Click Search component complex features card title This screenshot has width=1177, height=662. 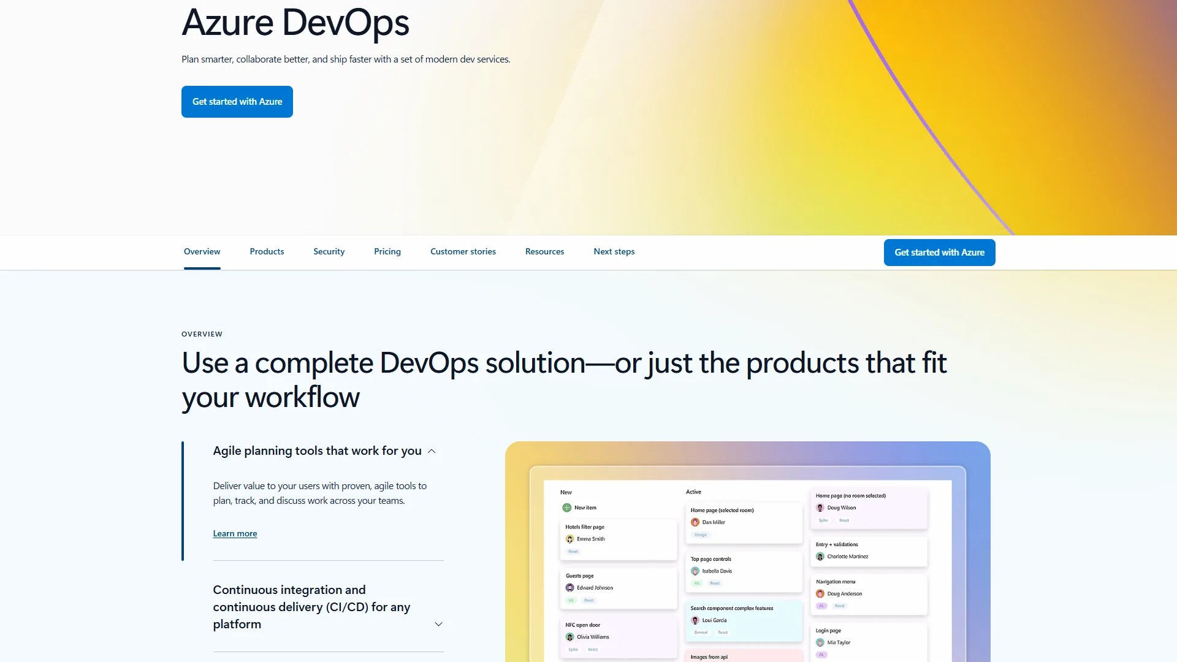pyautogui.click(x=732, y=609)
